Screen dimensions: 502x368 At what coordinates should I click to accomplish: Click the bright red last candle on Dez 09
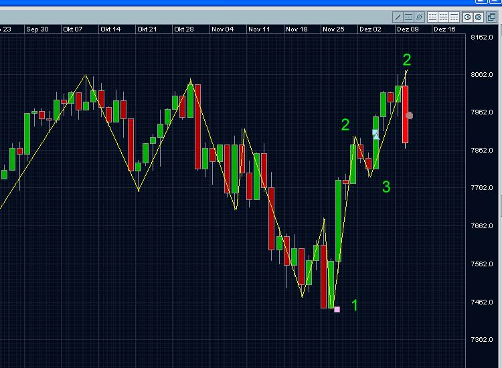coord(406,114)
